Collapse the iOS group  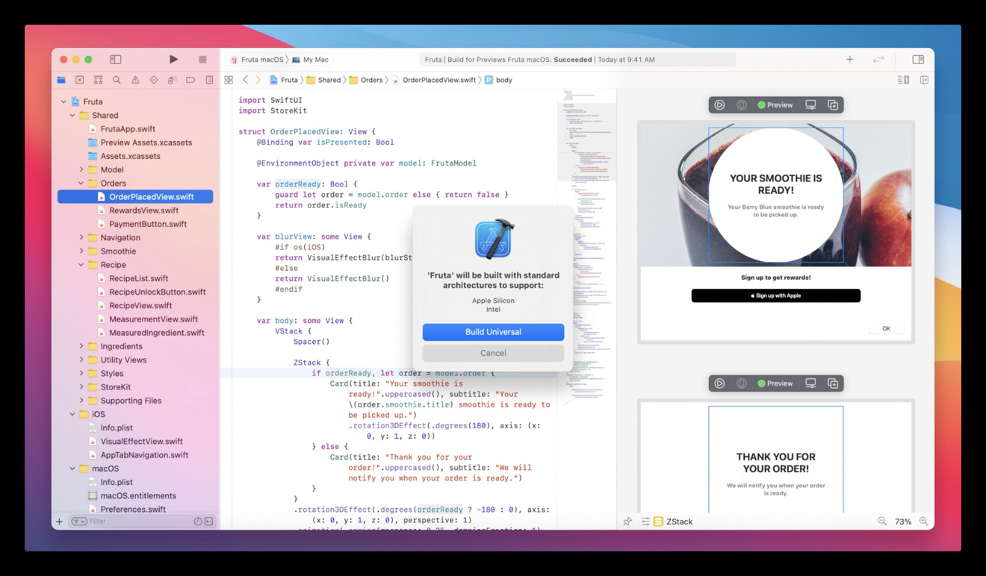tap(72, 414)
